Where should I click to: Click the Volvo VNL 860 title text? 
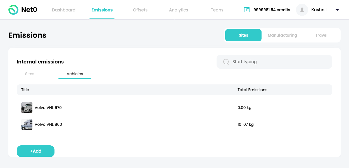pyautogui.click(x=48, y=124)
